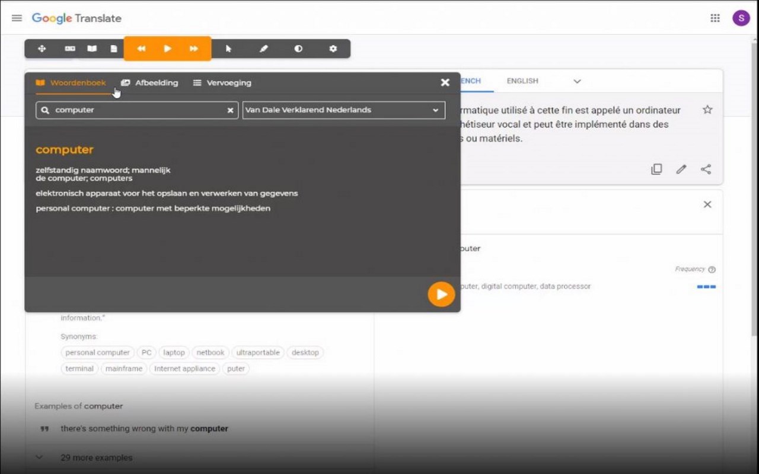Click the desktop synonym chip
Viewport: 759px width, 474px height.
[x=305, y=353]
